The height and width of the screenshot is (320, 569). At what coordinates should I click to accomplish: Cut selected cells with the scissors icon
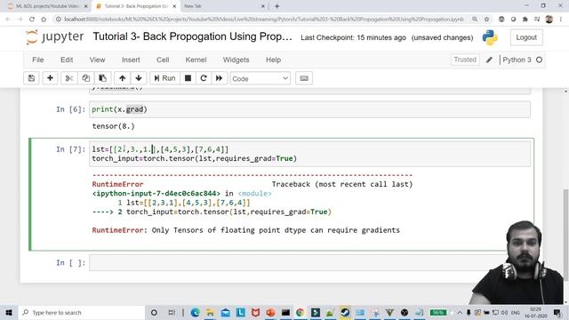(x=69, y=78)
